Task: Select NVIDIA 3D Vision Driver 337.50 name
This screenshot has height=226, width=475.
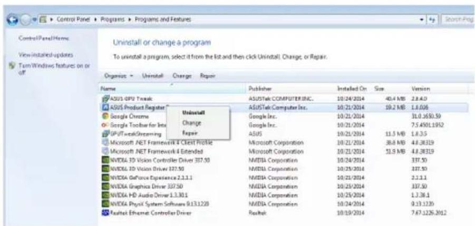Action: [x=147, y=169]
